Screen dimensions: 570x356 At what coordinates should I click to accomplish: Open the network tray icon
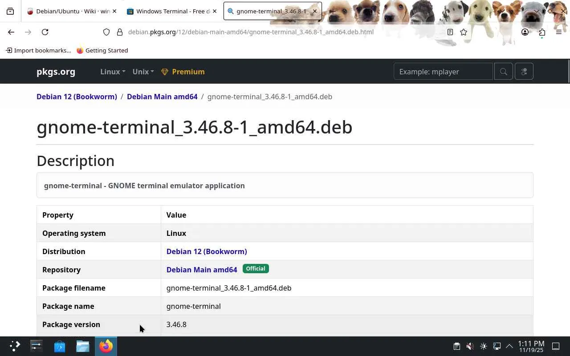(497, 346)
